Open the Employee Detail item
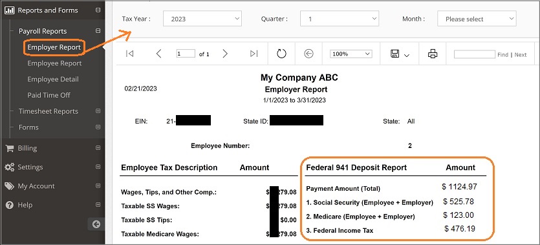This screenshot has width=540, height=245. 53,79
